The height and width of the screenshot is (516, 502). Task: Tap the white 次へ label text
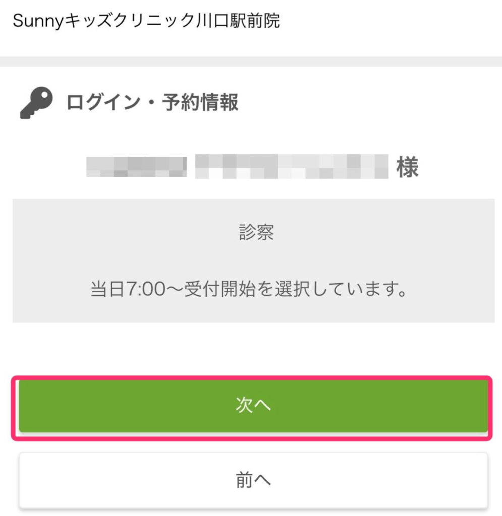(x=253, y=406)
